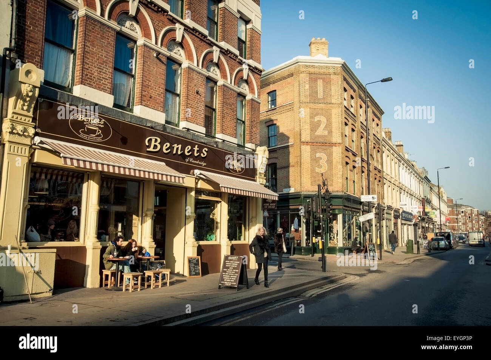The width and height of the screenshot is (491, 360).
Task: Click the "HOME MADE ICE CREAM" hanging sign
Action: point(270,204)
